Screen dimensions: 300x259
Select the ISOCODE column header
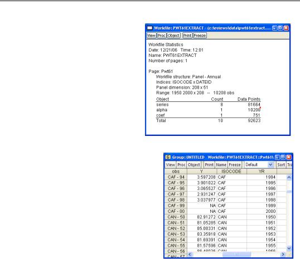(x=231, y=172)
